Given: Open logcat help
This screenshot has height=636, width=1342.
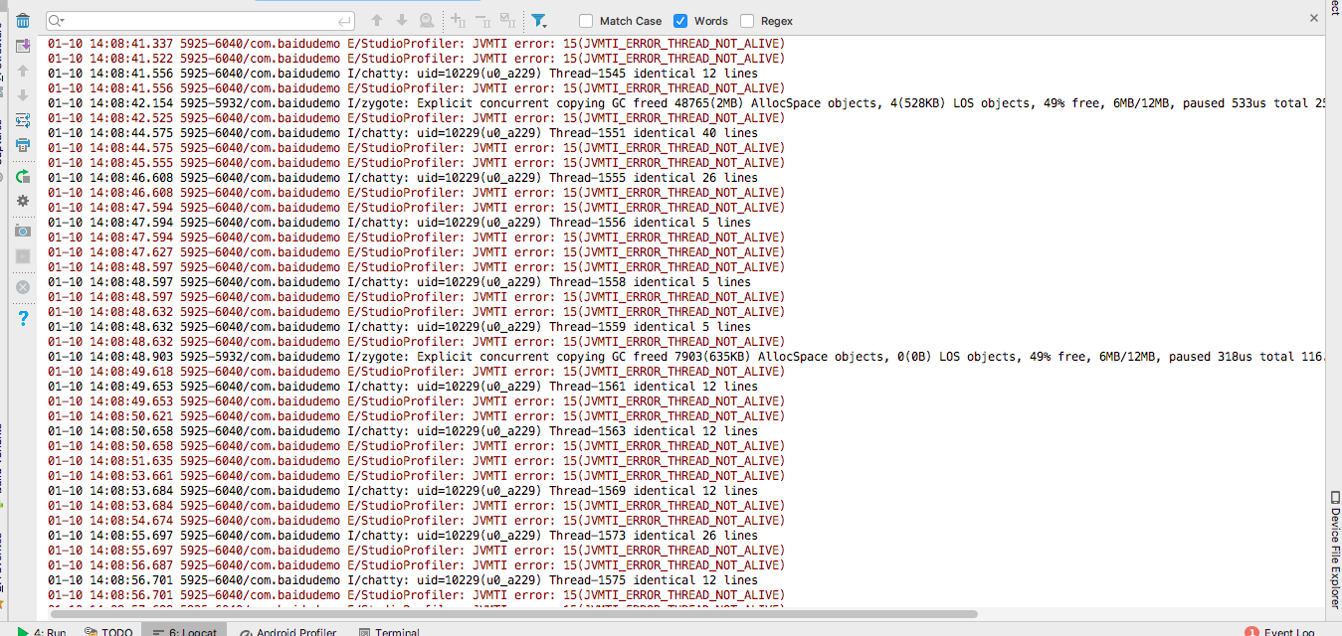Looking at the screenshot, I should tap(23, 316).
